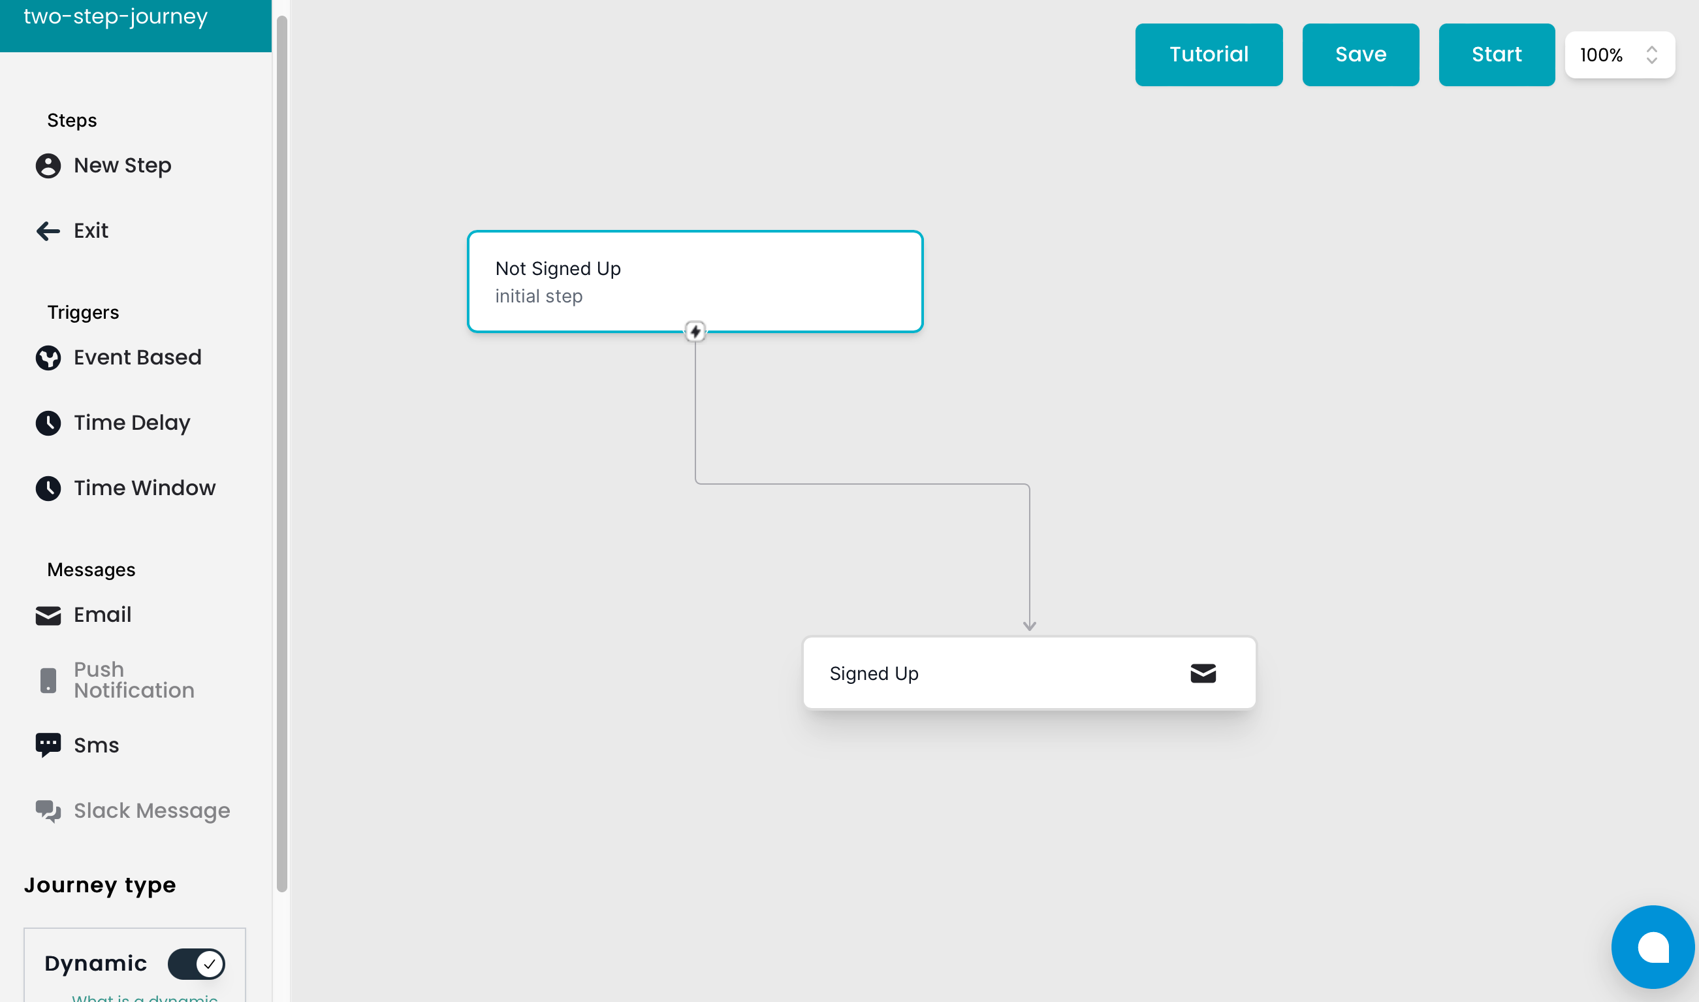Screen dimensions: 1699x1002
Task: Click the Time Window clock icon
Action: click(x=48, y=488)
